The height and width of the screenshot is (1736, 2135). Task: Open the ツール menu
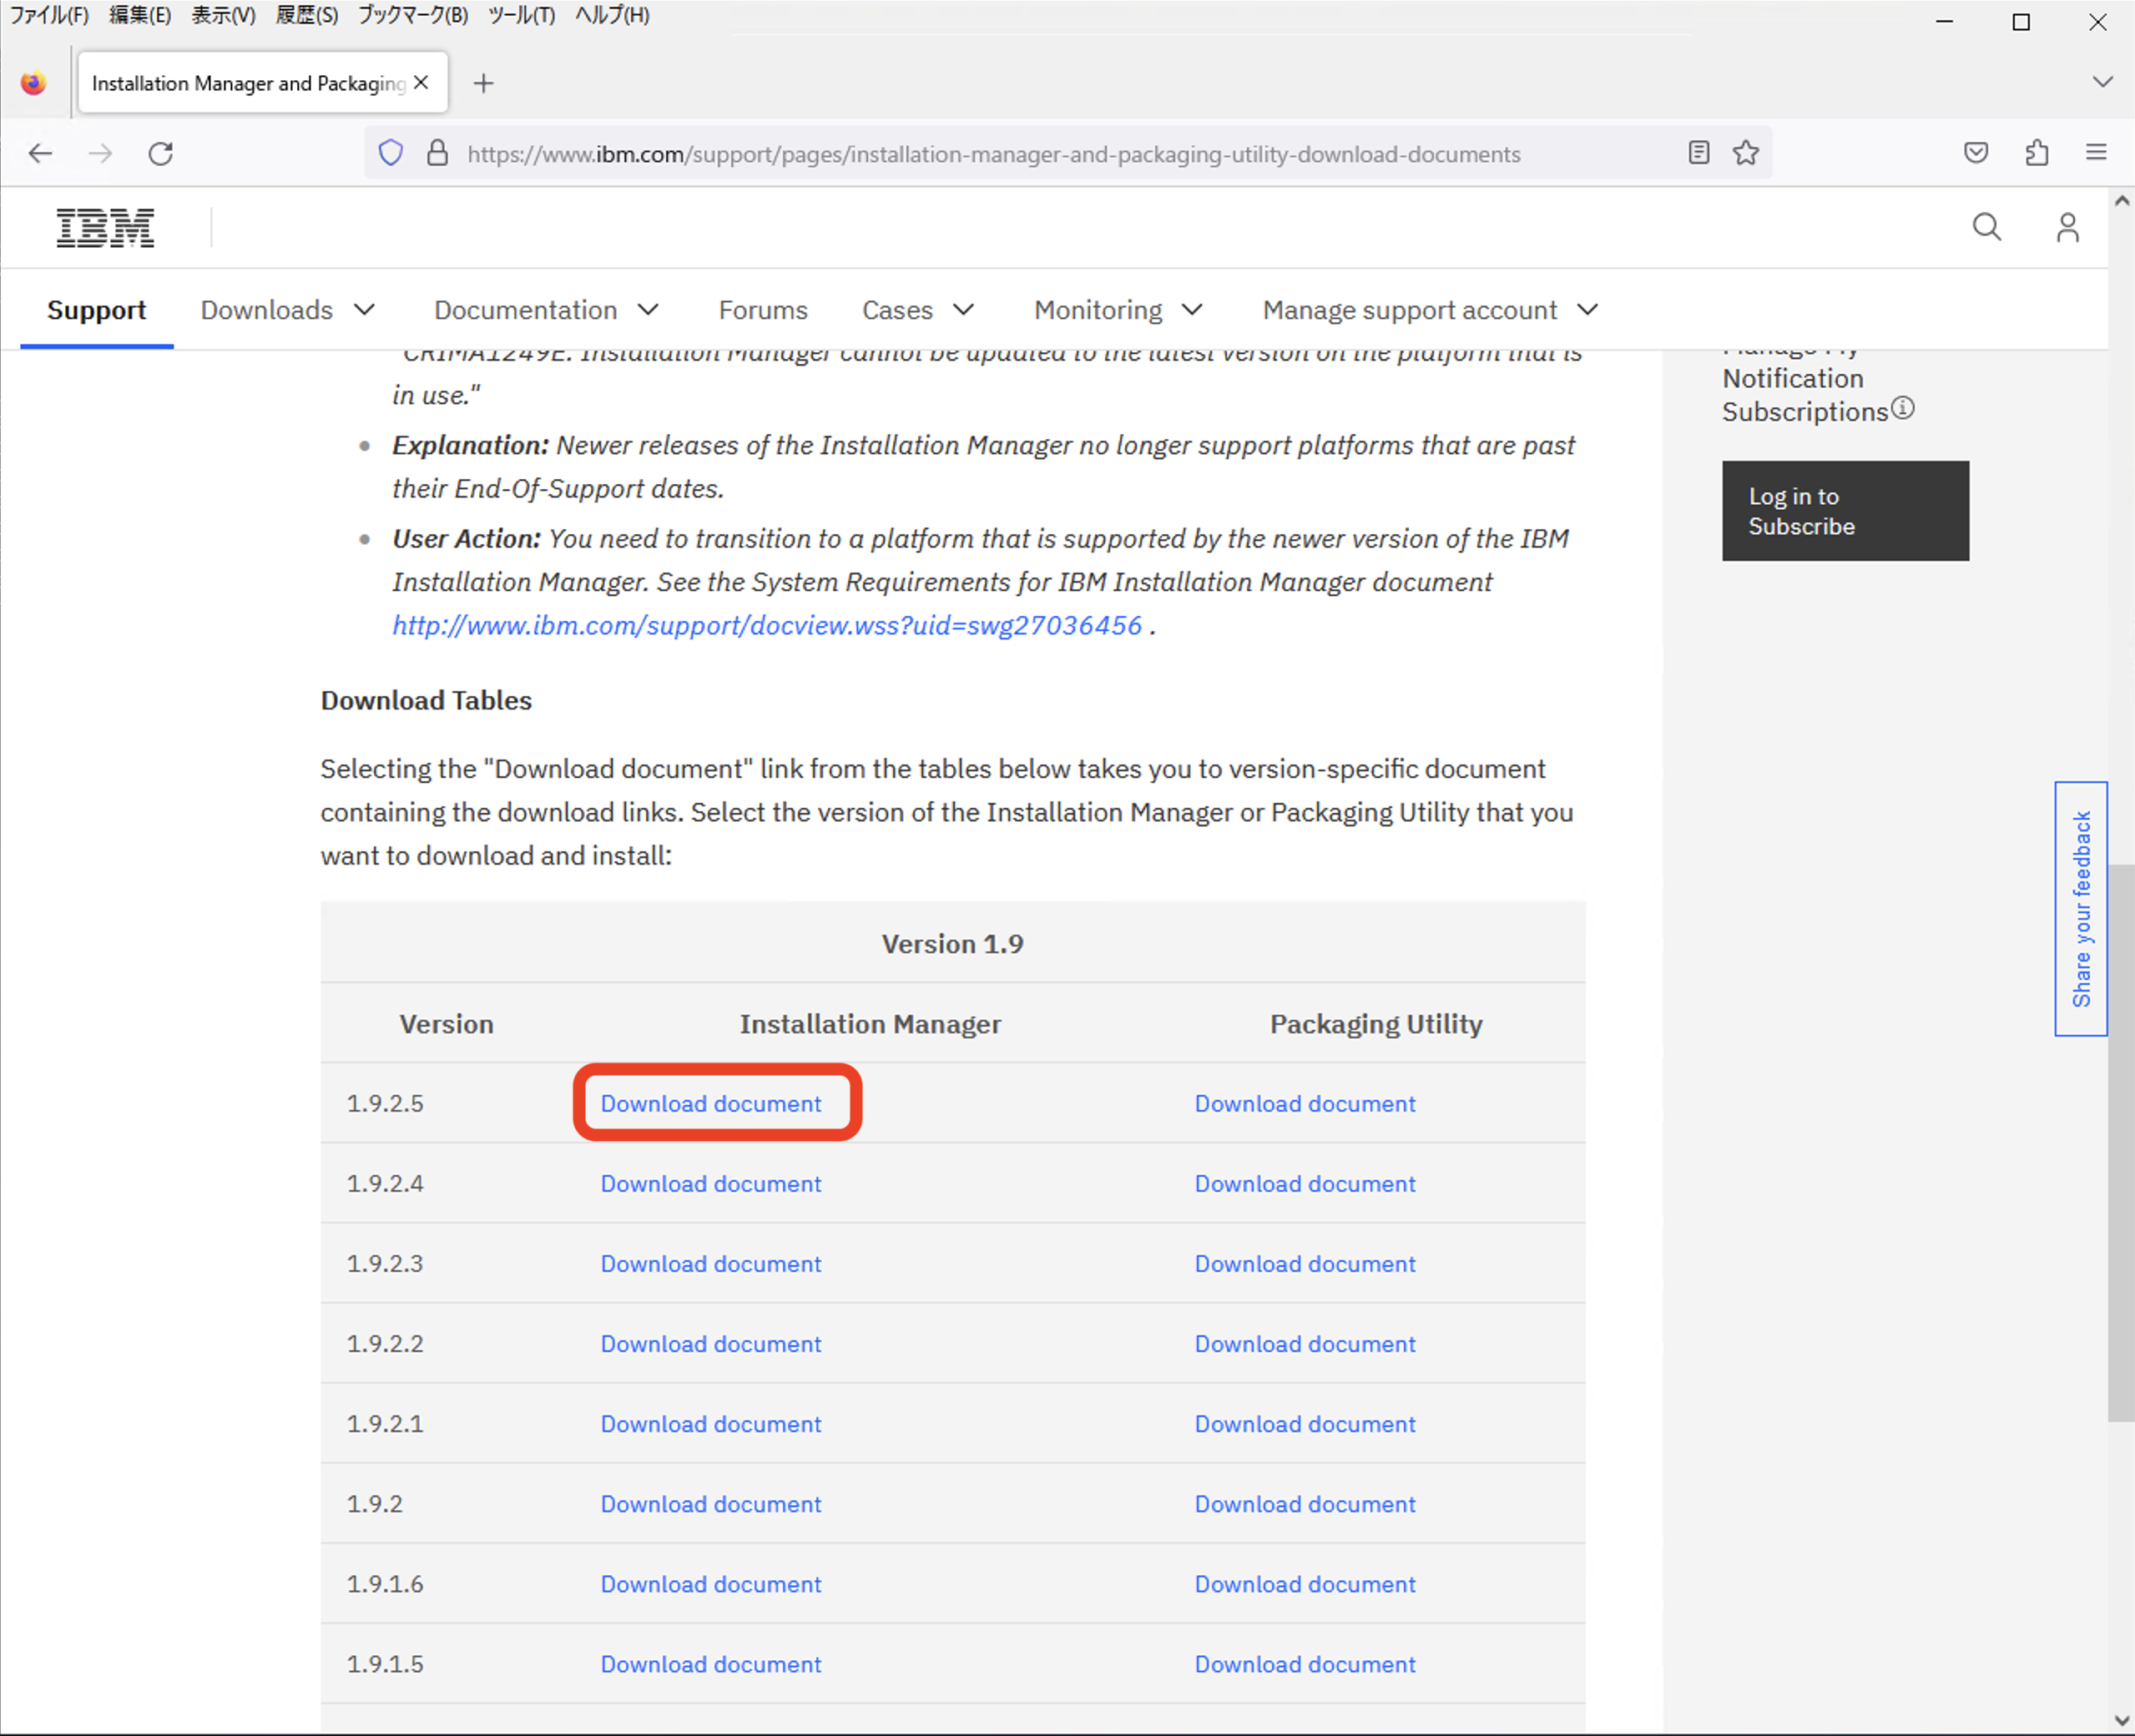[521, 15]
